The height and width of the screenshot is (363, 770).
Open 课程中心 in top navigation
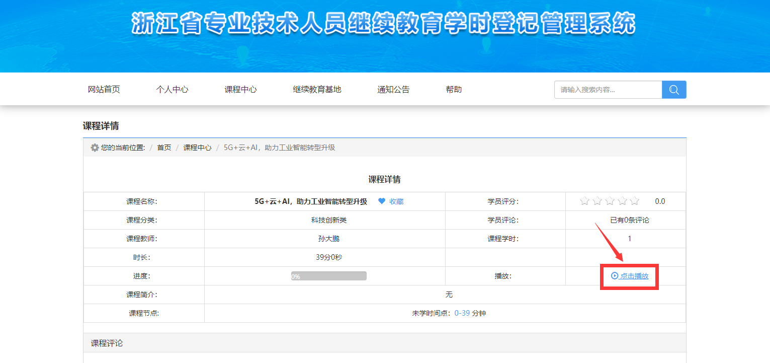pyautogui.click(x=240, y=90)
